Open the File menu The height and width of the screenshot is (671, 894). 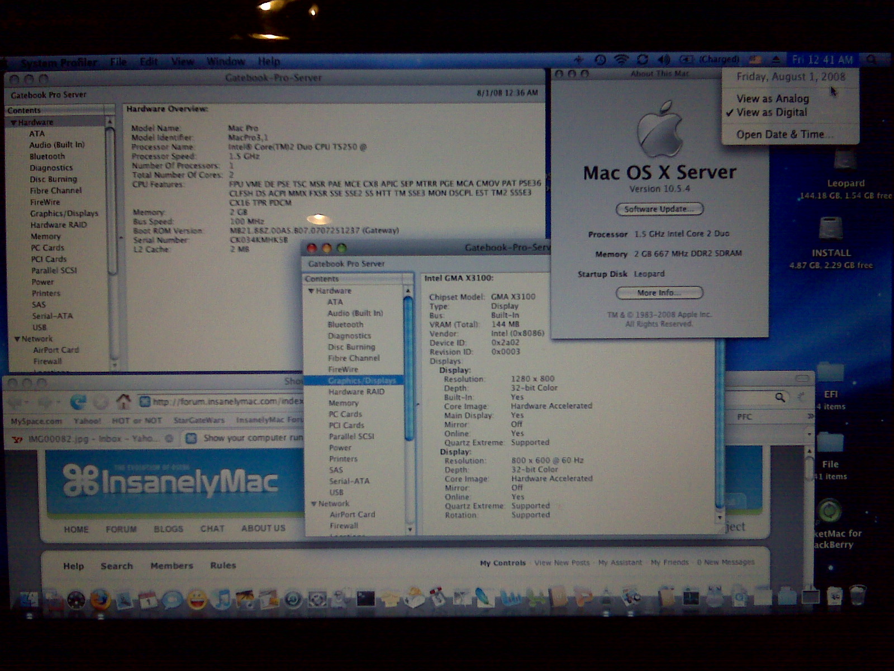pos(118,62)
